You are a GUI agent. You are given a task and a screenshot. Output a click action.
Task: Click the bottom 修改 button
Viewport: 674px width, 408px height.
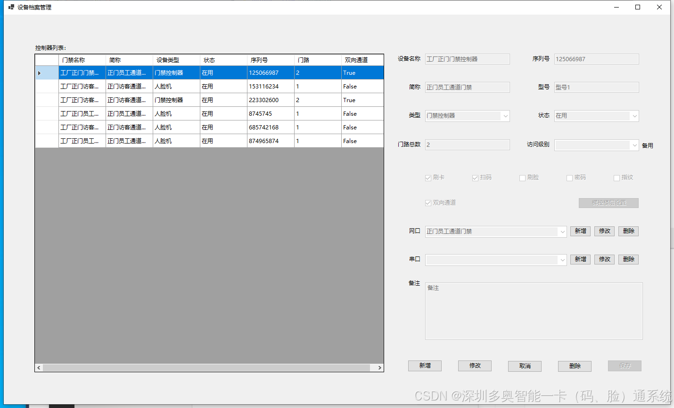475,366
